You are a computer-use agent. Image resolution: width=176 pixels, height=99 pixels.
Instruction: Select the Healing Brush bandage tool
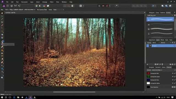(x=2, y=62)
